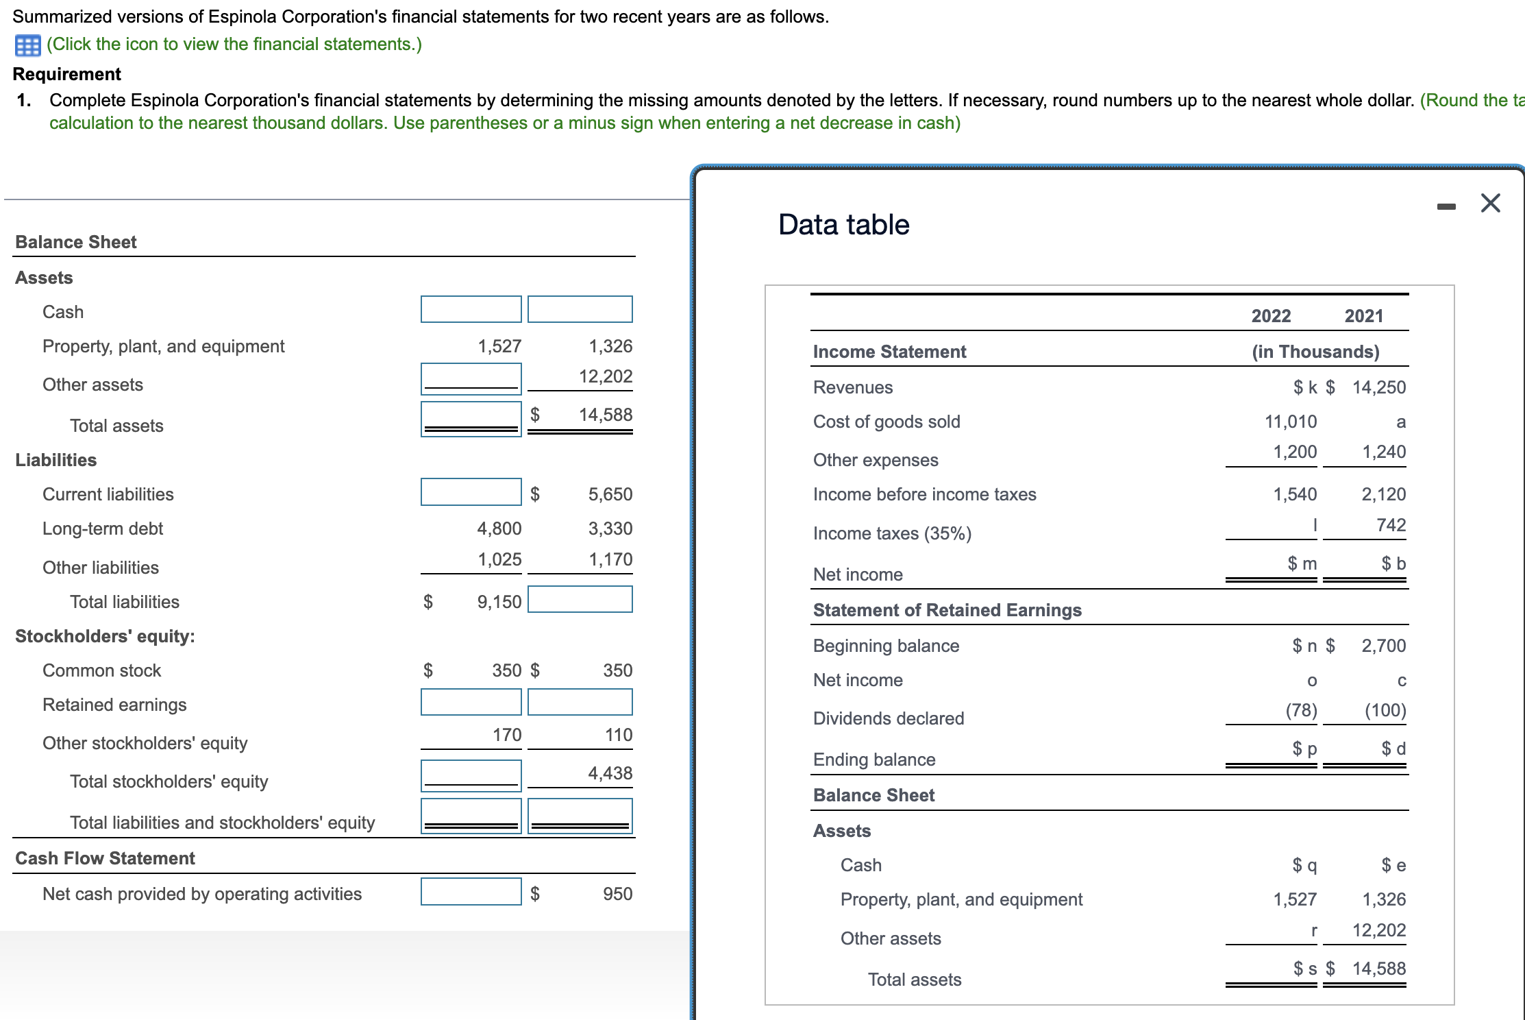Close the Data table popup
The image size is (1525, 1020).
[x=1490, y=204]
